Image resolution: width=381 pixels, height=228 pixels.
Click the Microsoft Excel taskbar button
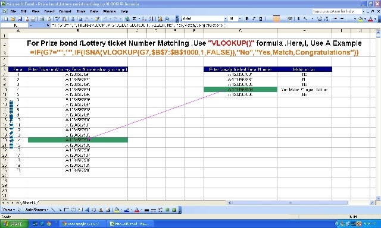point(130,224)
